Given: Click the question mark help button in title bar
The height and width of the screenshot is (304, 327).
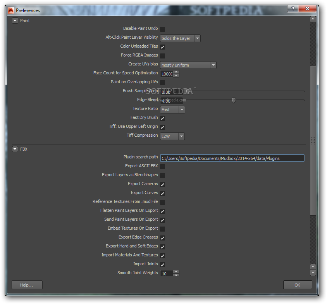Looking at the screenshot, I should click(x=293, y=9).
